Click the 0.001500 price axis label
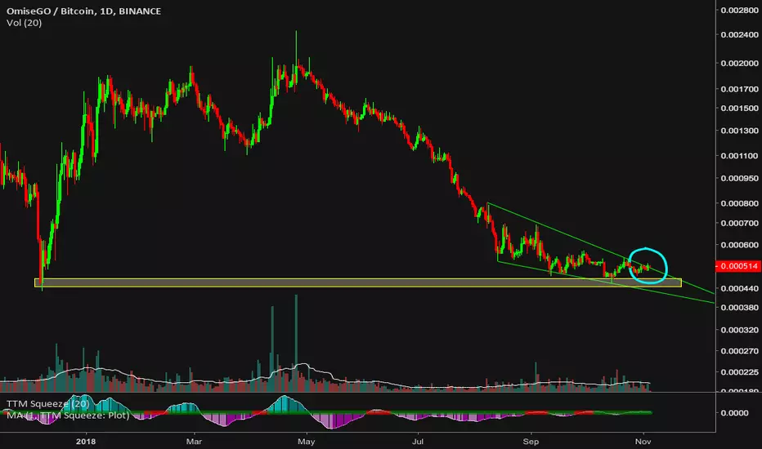 [x=739, y=109]
